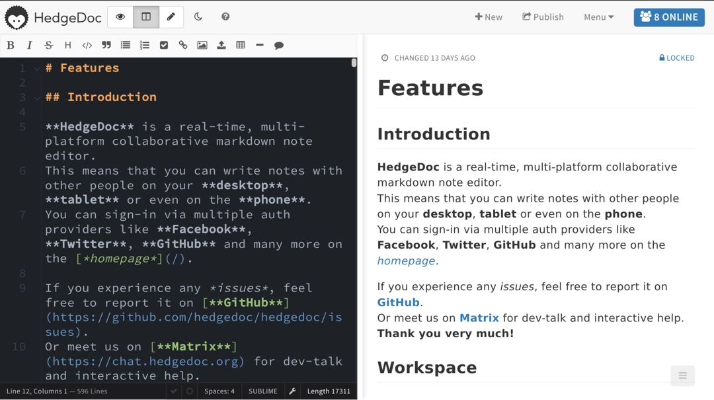Image resolution: width=714 pixels, height=400 pixels.
Task: Open the homepage link in the preview
Action: click(406, 260)
